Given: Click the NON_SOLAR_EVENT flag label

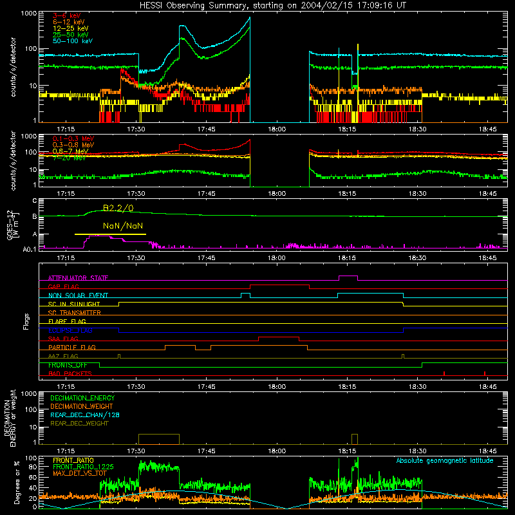Looking at the screenshot, I should (78, 295).
